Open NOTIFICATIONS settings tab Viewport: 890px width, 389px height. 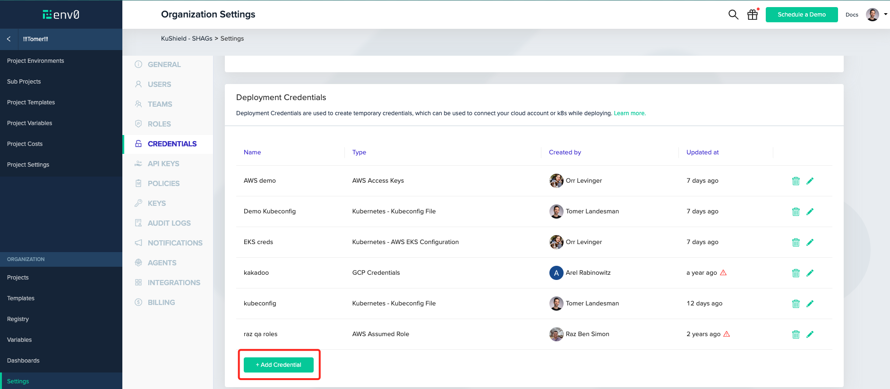pos(175,243)
